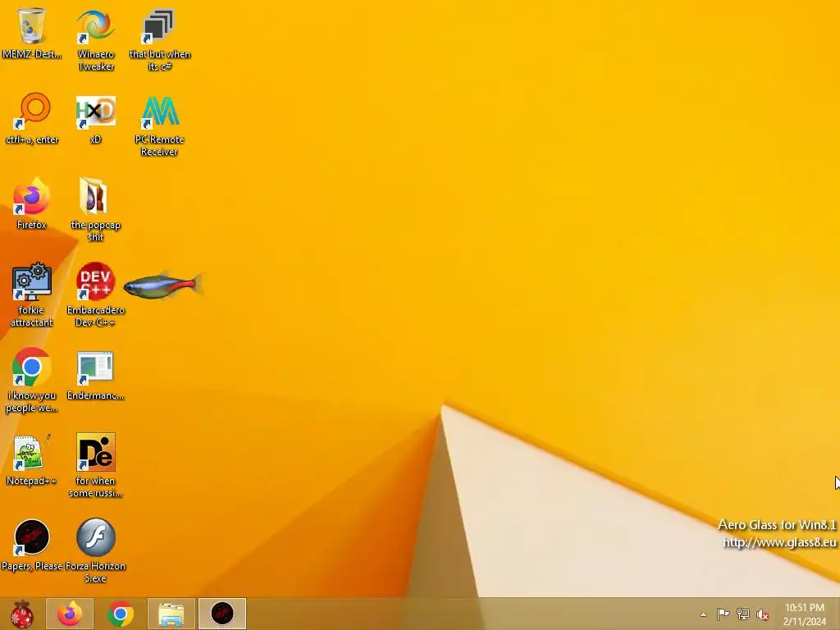This screenshot has height=630, width=840.
Task: Open the clock showing 10:51 PM
Action: [x=805, y=614]
